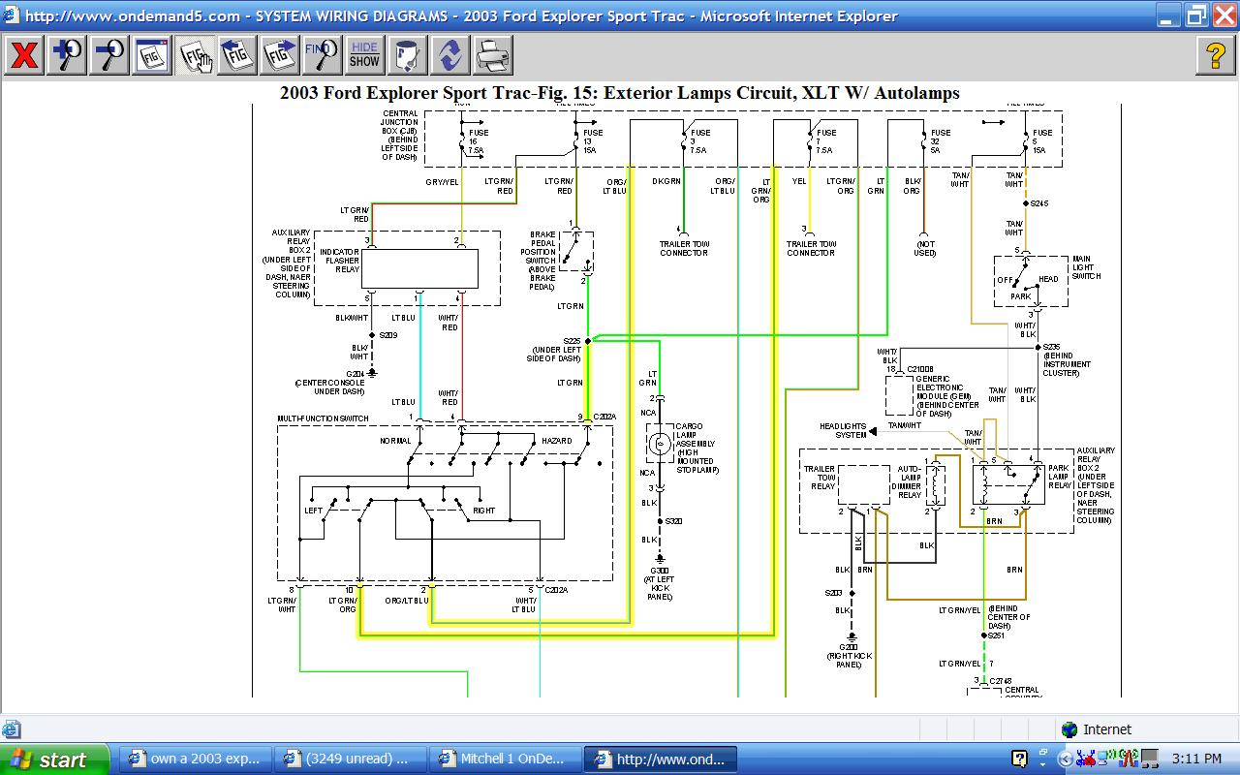Click the 'CARGO LAMP ASSEMBLY' label
The width and height of the screenshot is (1240, 775).
[697, 448]
